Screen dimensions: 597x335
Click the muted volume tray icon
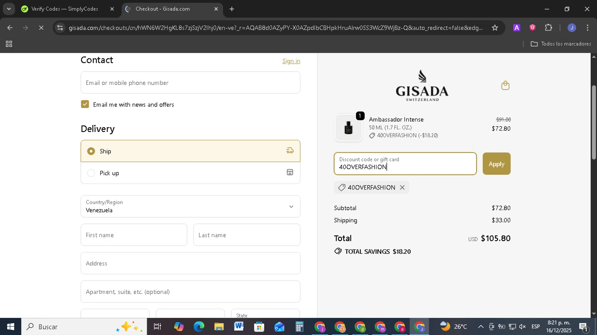[x=523, y=327]
